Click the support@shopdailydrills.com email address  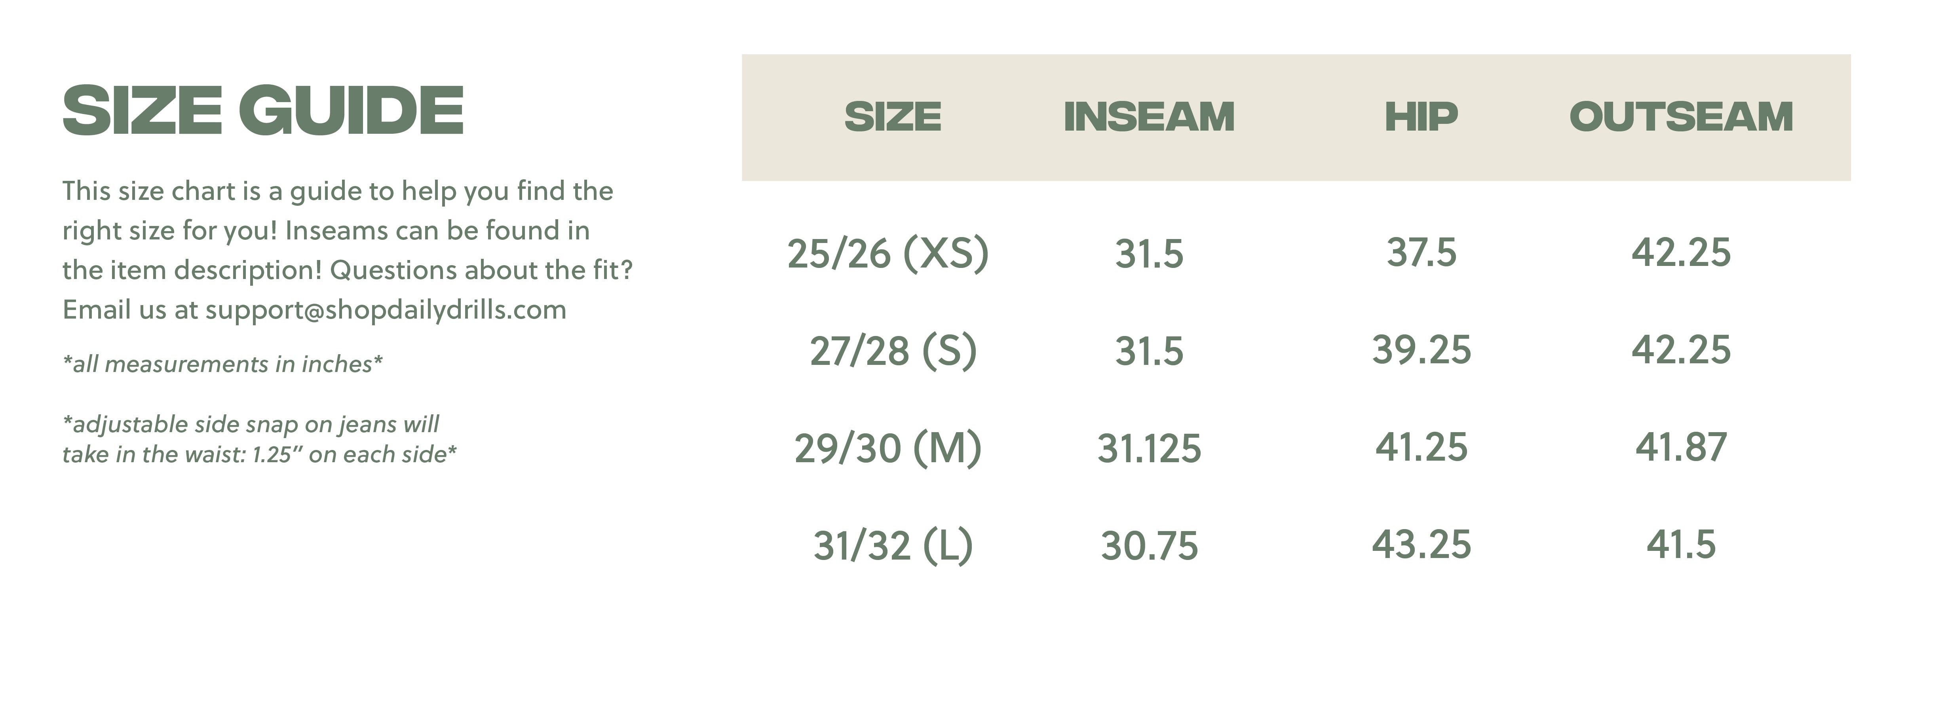click(x=385, y=310)
